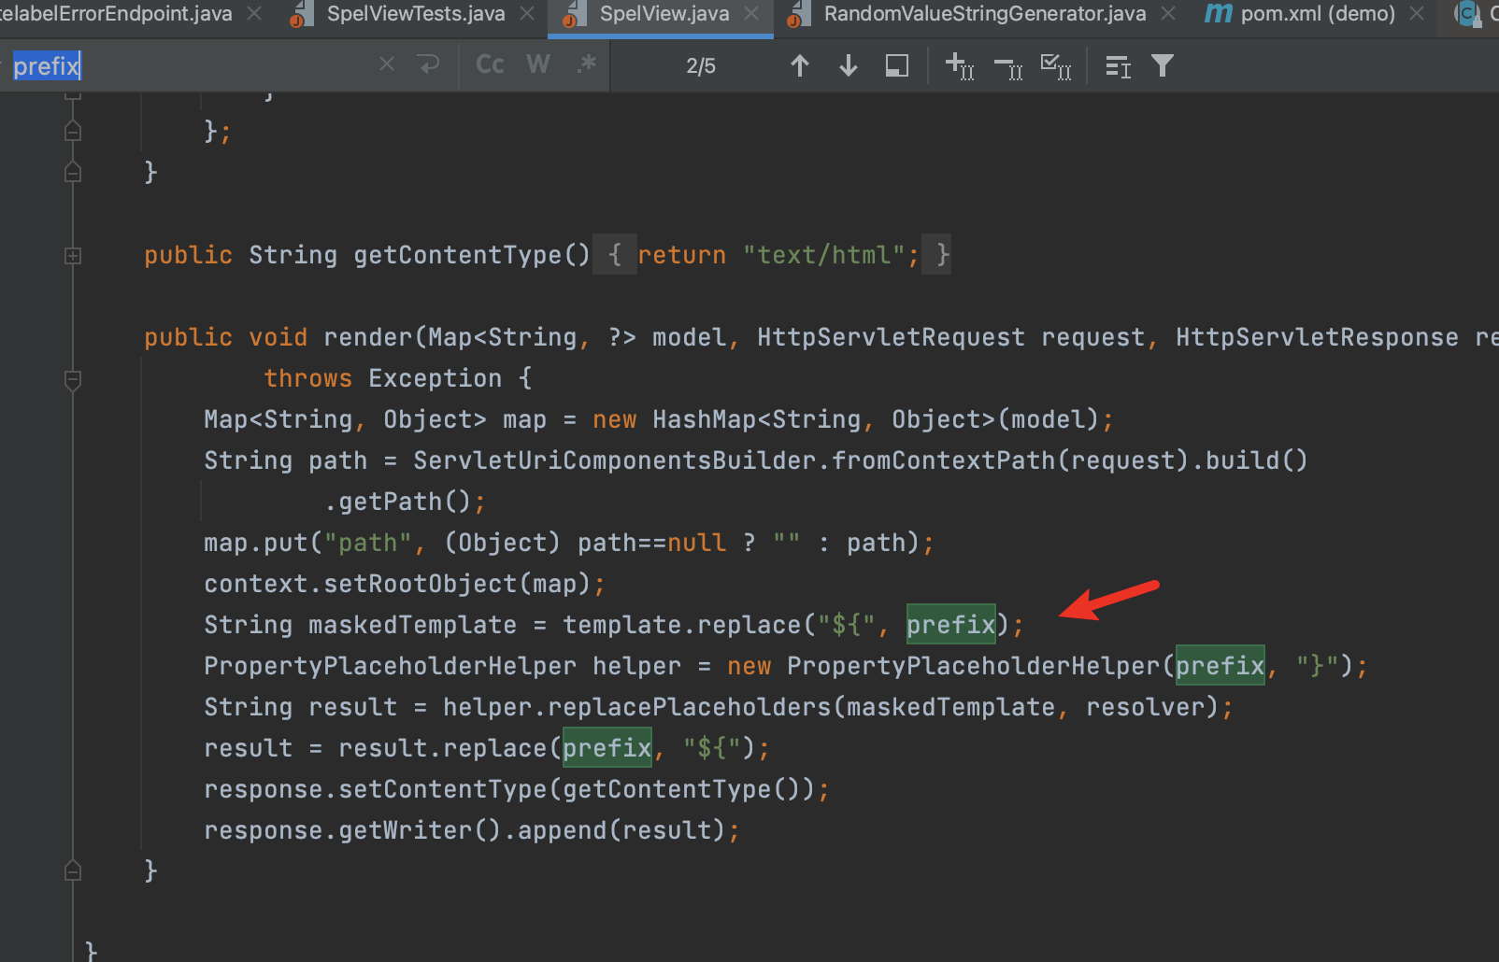Screen dimensions: 1499x962
Task: Close the elabelErrorEndpoint.java tab
Action: tap(254, 14)
